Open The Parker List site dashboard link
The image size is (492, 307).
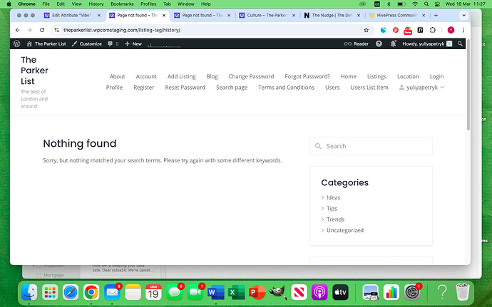(x=46, y=44)
